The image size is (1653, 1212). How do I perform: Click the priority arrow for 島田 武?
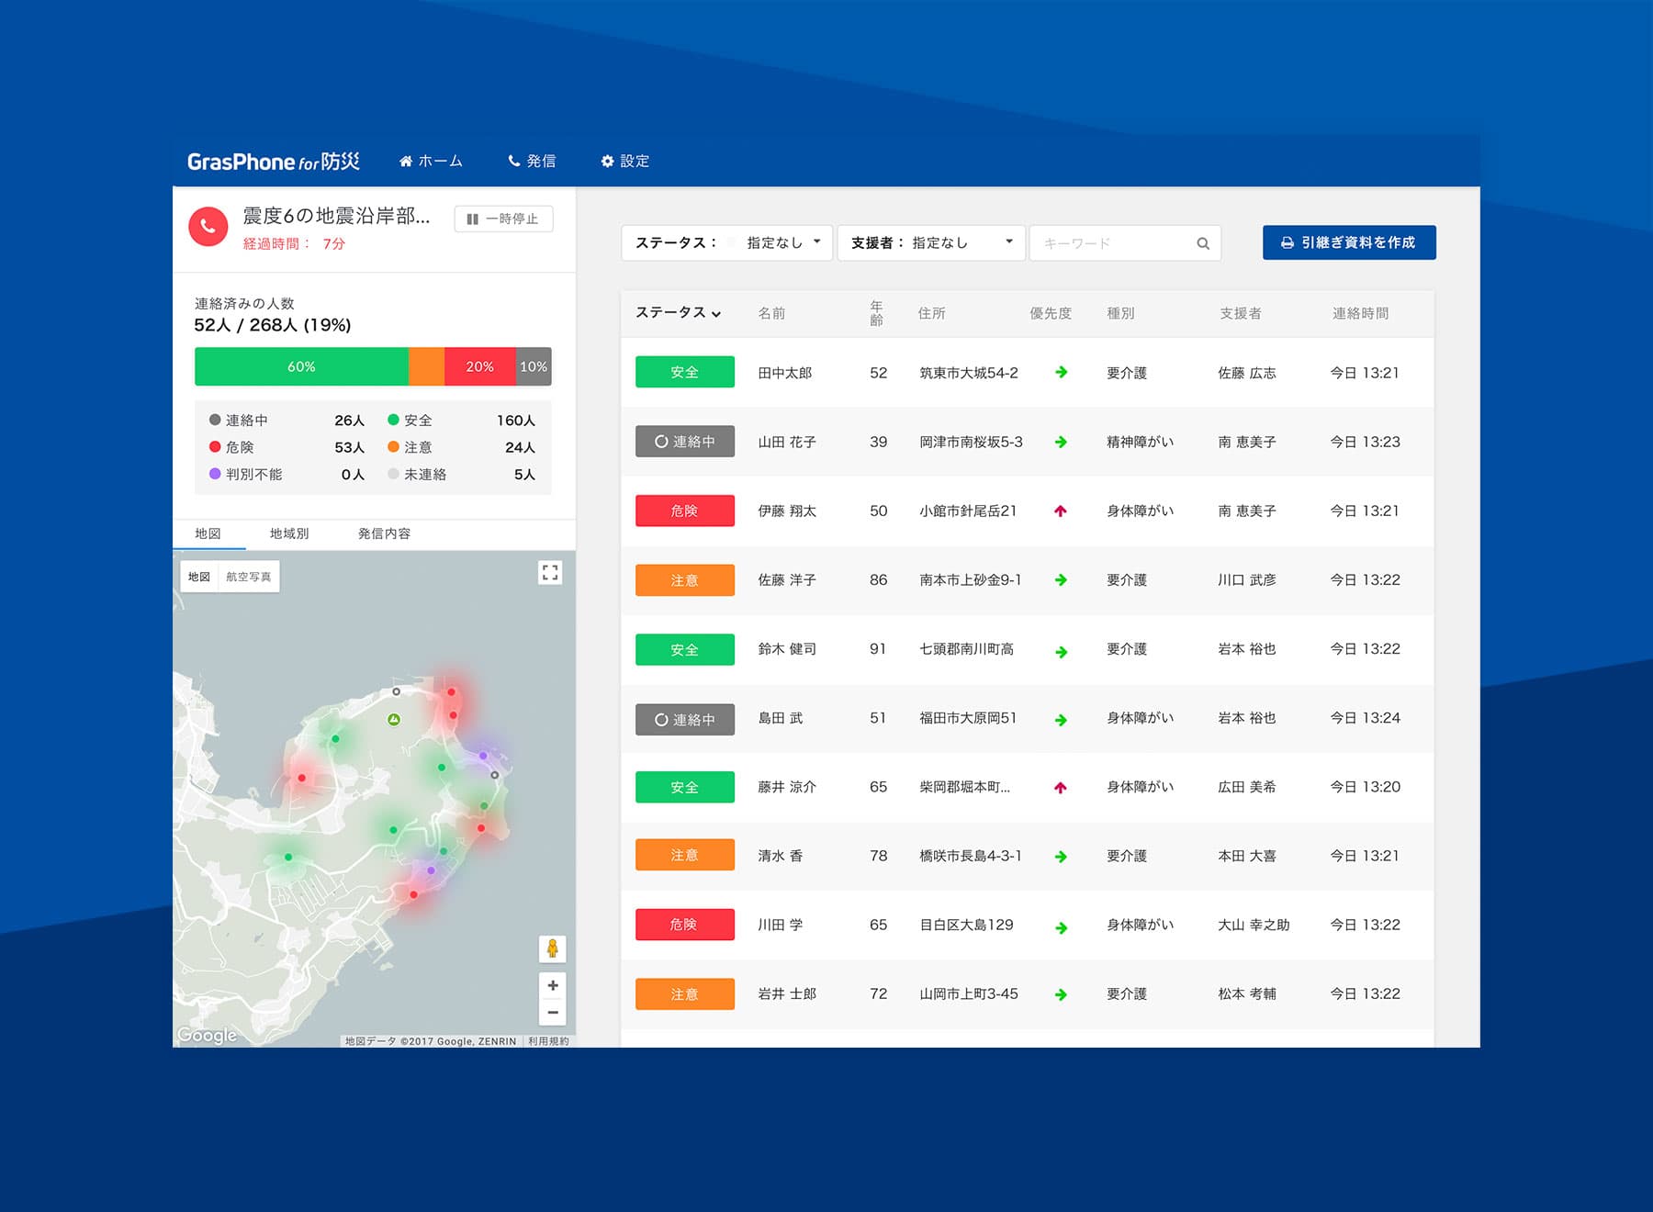pyautogui.click(x=1061, y=720)
